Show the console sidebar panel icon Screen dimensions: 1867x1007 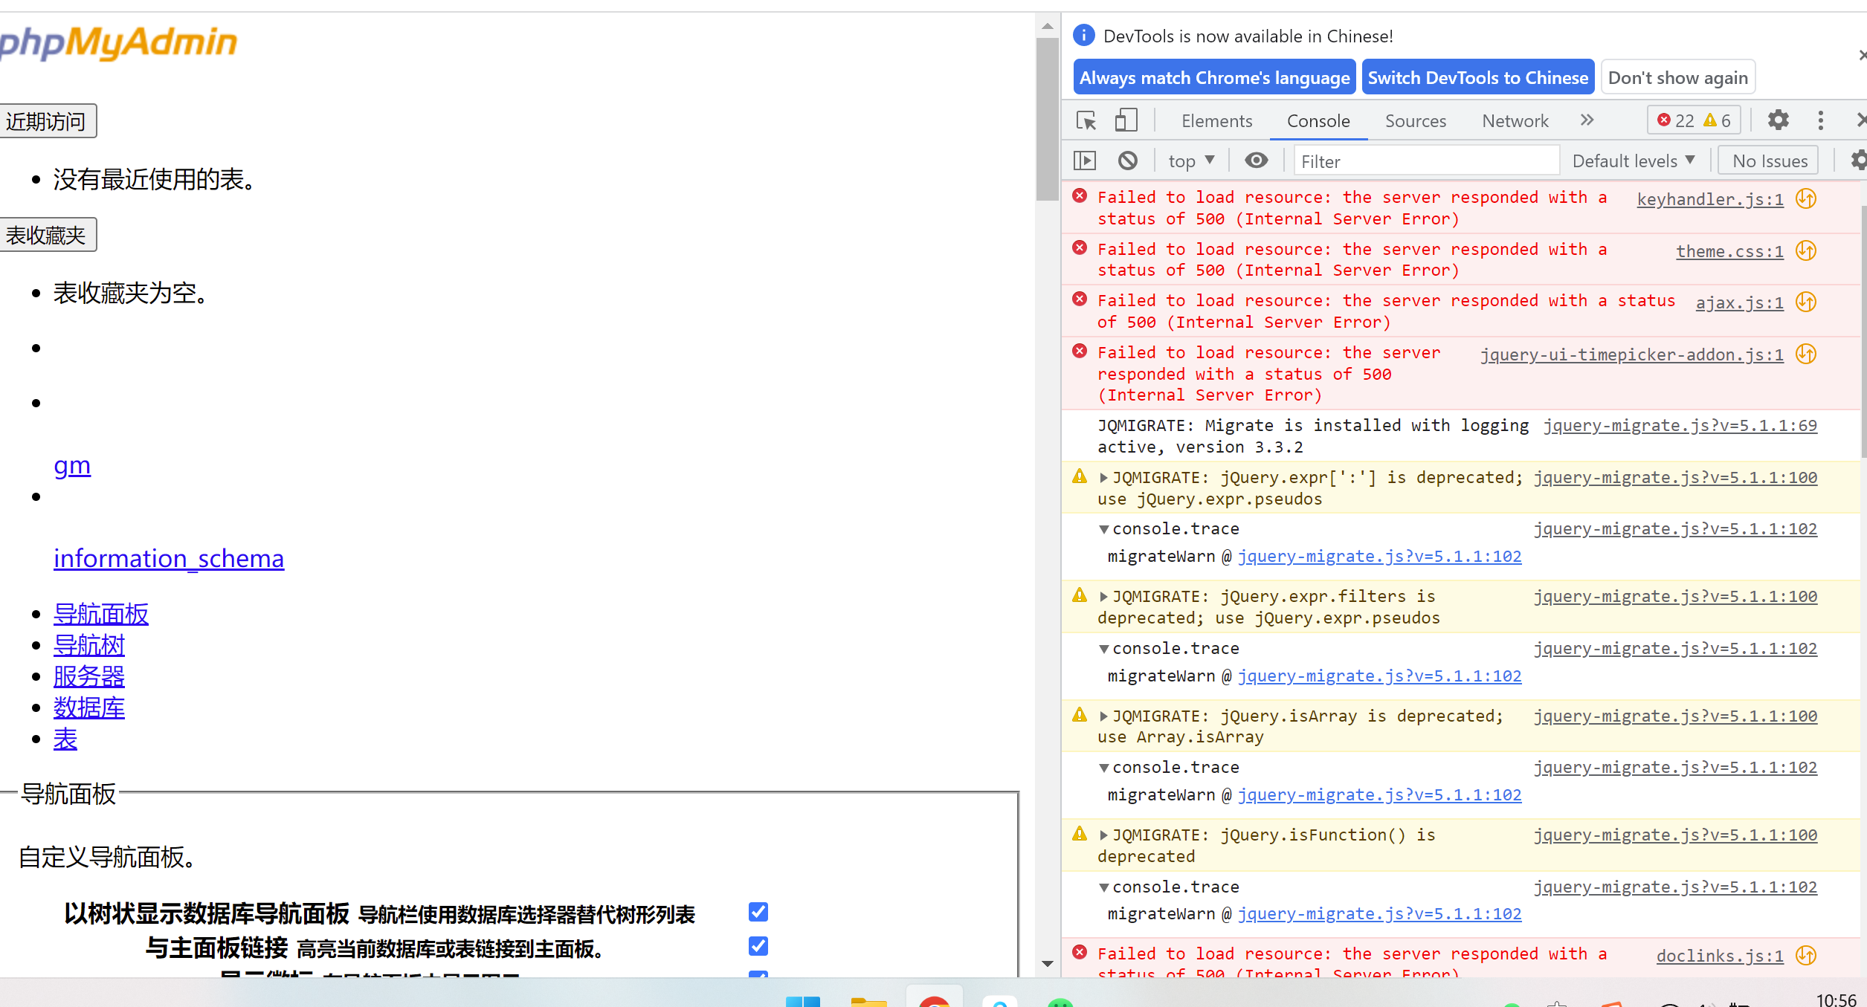tap(1085, 161)
